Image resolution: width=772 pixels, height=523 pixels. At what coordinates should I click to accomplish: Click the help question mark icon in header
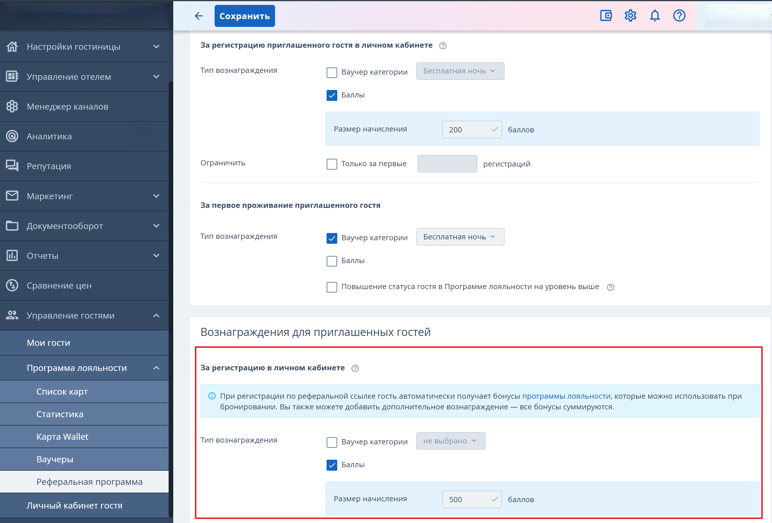click(x=679, y=16)
